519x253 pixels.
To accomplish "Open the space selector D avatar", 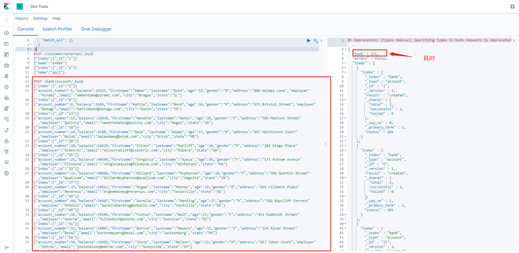I will 20,6.
